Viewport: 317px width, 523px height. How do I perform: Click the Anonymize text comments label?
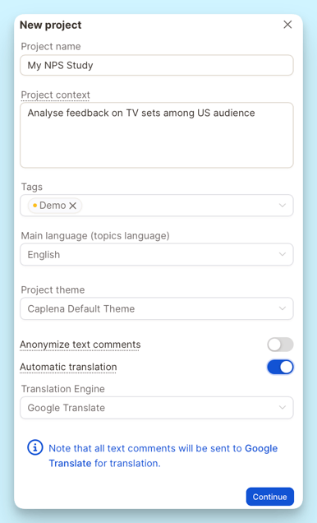click(80, 345)
